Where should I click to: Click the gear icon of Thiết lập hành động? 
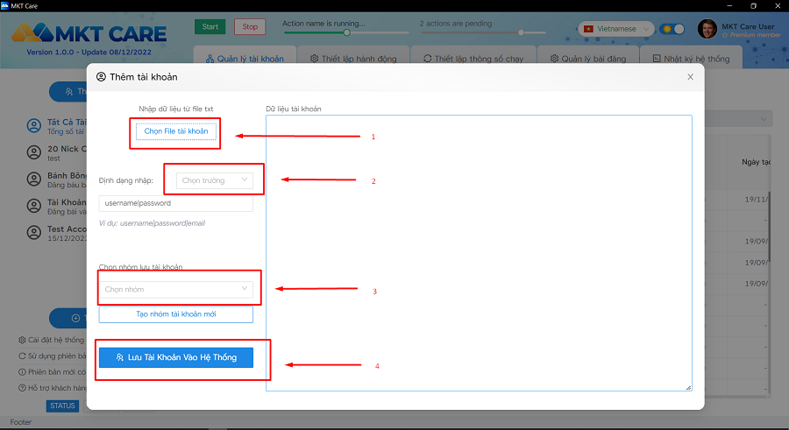pos(315,59)
